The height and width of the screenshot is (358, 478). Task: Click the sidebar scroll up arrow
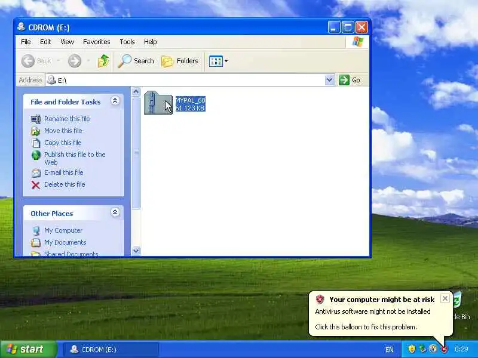click(x=136, y=92)
